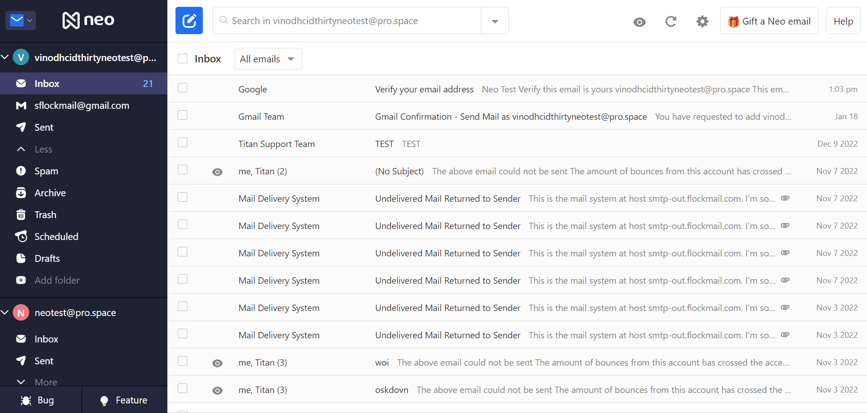Click the read receipt eye icon on (No Subject) email

pos(217,172)
